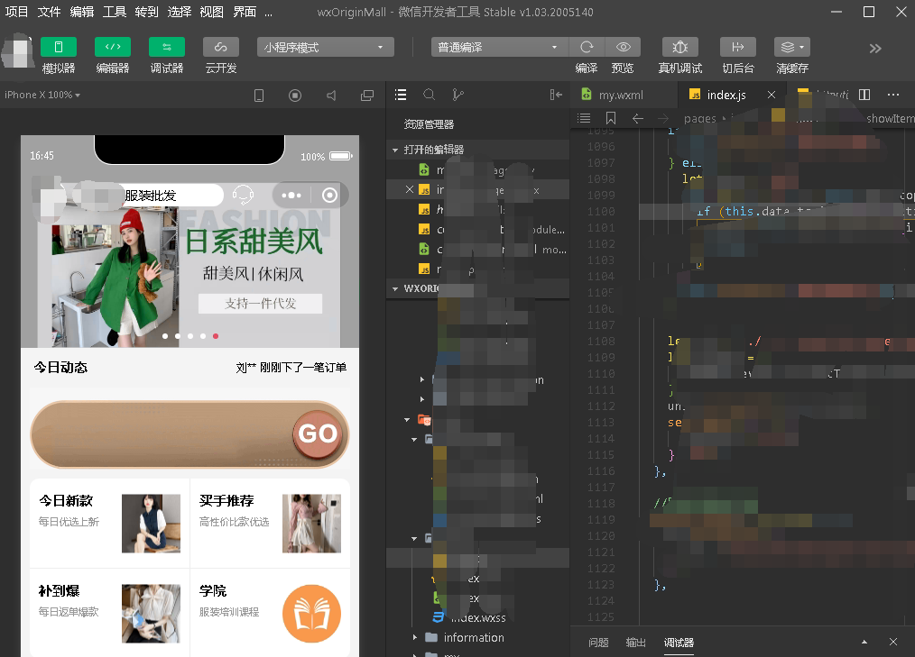Image resolution: width=915 pixels, height=657 pixels.
Task: Close the open editor entry with X
Action: point(410,189)
